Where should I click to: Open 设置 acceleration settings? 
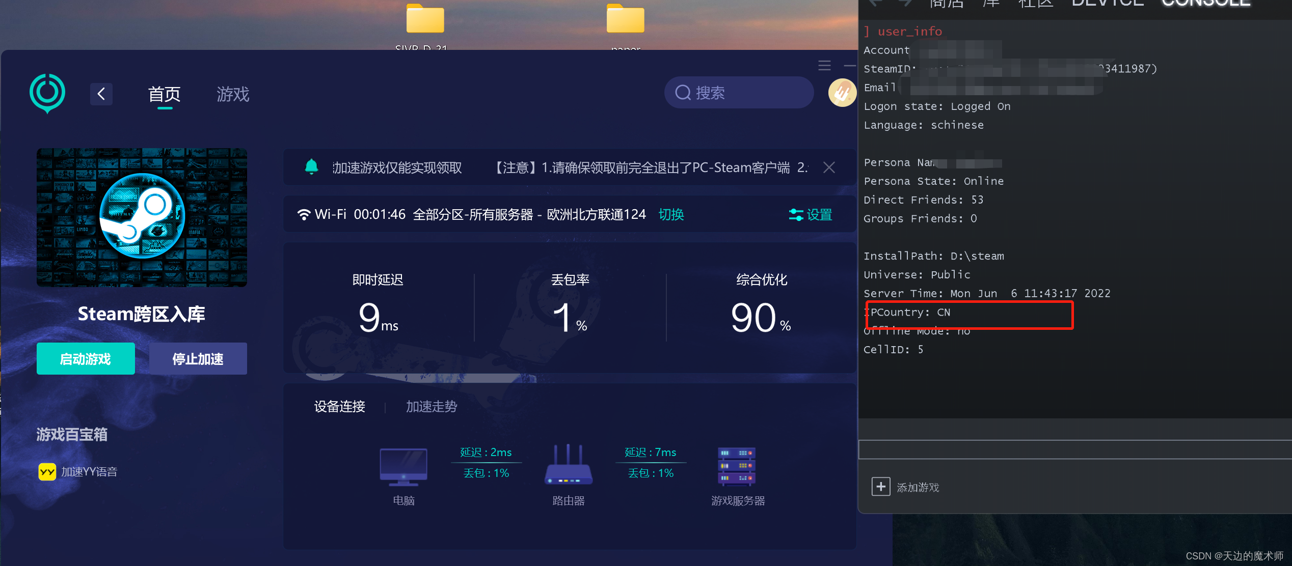click(811, 215)
